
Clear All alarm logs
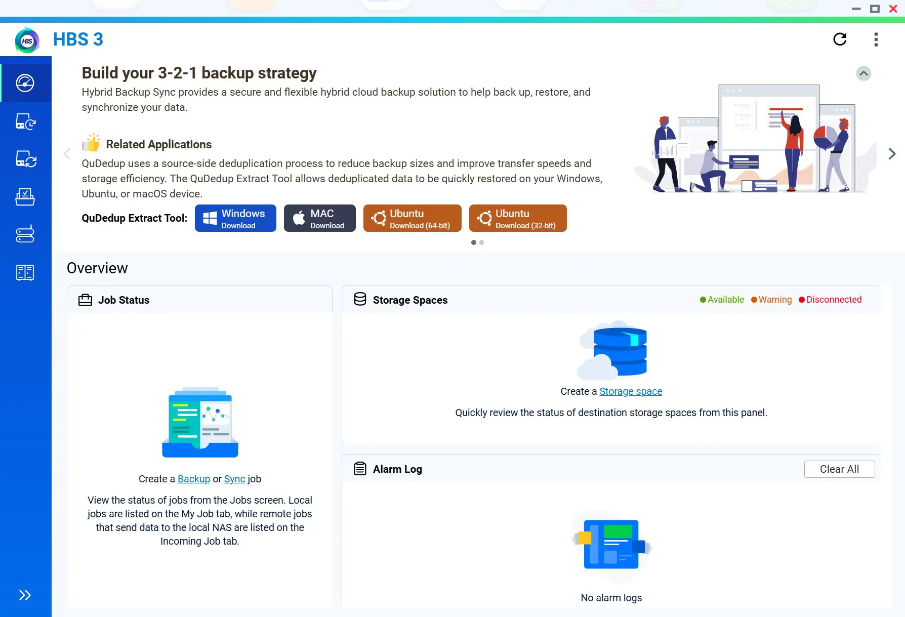(839, 469)
